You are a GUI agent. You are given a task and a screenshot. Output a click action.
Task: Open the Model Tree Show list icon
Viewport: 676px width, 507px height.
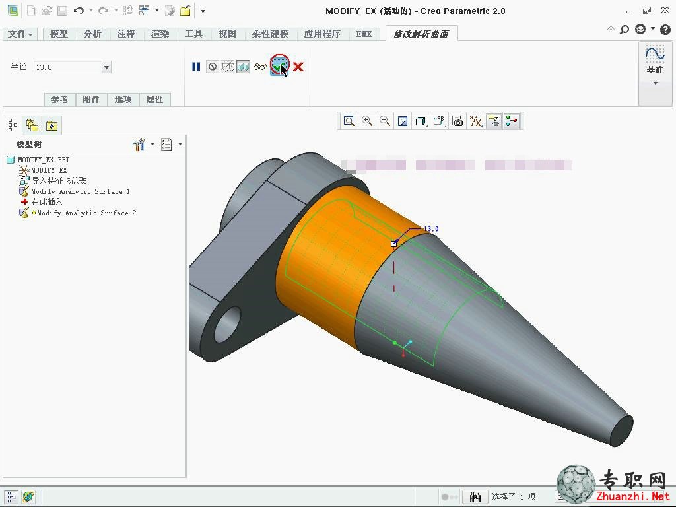pos(166,145)
